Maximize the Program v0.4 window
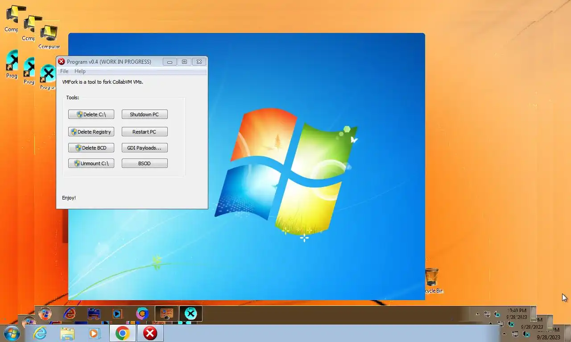 [x=184, y=62]
